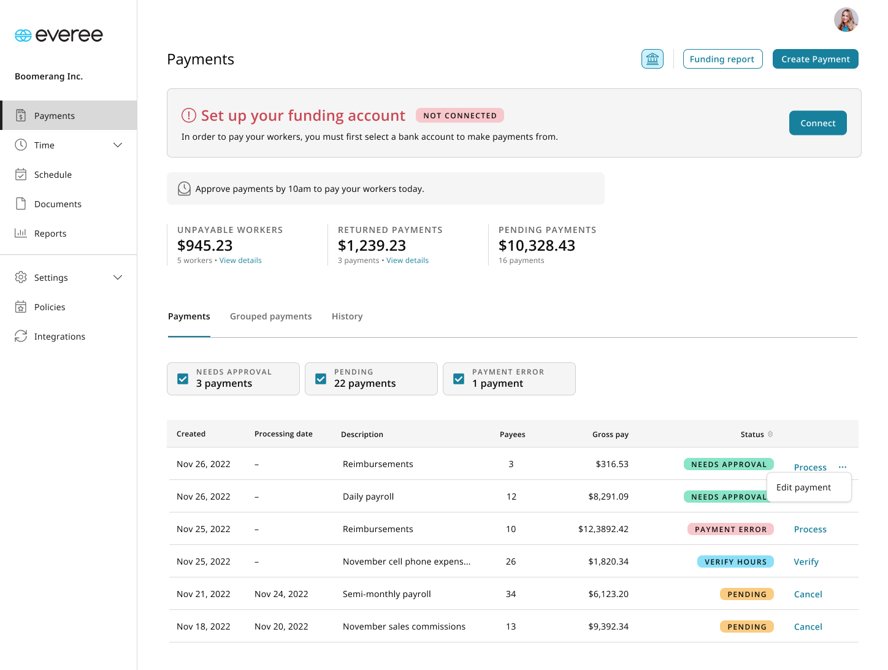The width and height of the screenshot is (888, 670).
Task: Click the Integrations sync icon
Action: (21, 336)
